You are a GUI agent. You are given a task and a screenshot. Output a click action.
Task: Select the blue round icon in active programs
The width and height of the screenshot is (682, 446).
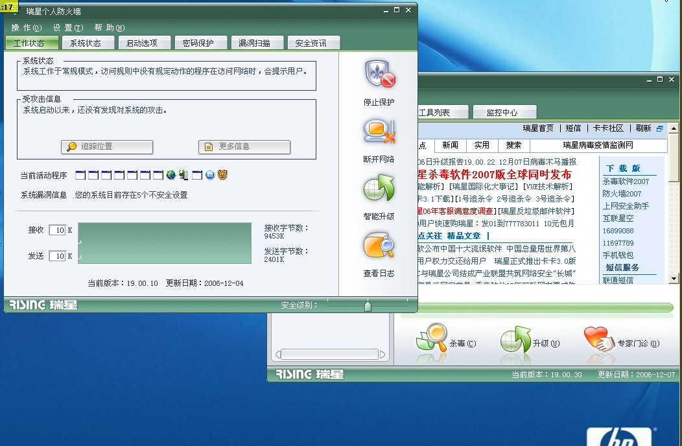[x=210, y=175]
